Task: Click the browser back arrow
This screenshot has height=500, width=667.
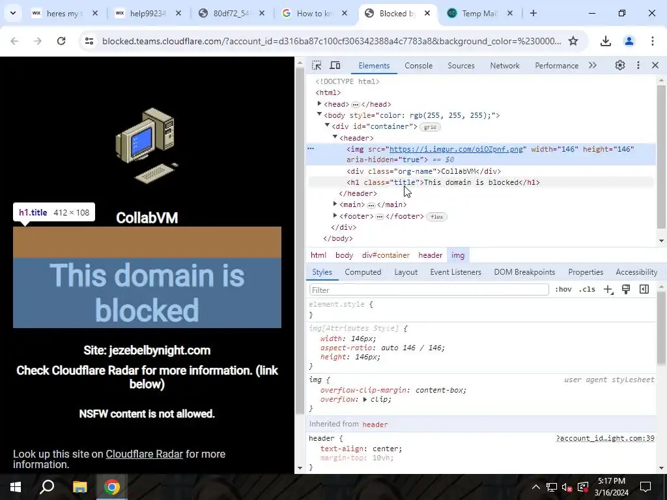Action: [x=14, y=41]
